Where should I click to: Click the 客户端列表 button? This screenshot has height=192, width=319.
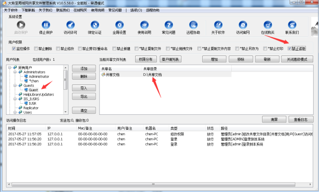tap(170, 59)
